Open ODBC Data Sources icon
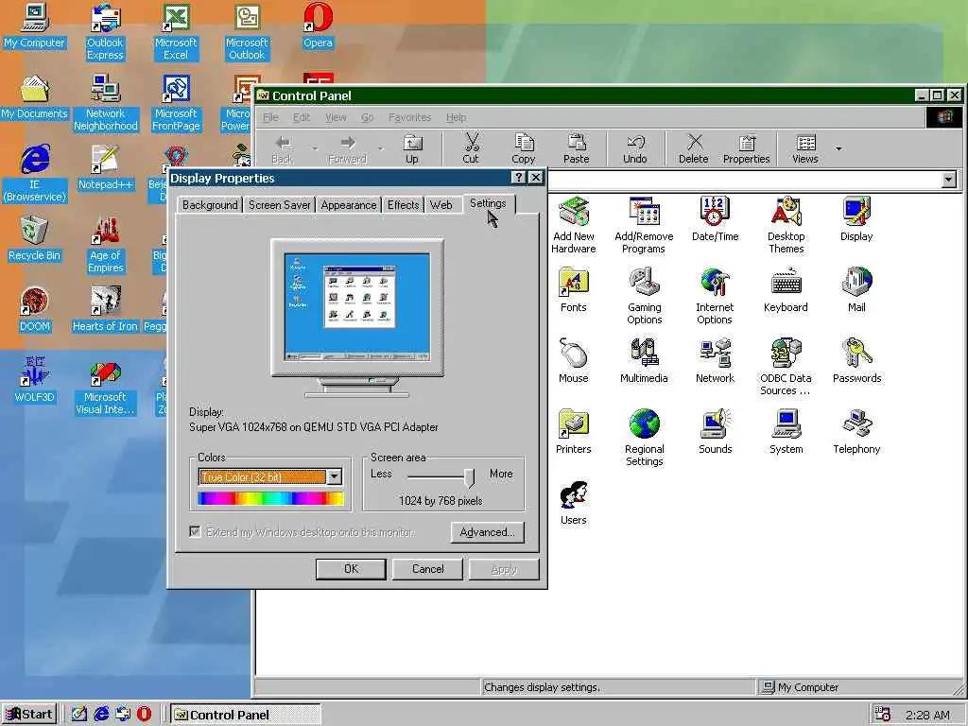968x726 pixels. click(x=786, y=367)
